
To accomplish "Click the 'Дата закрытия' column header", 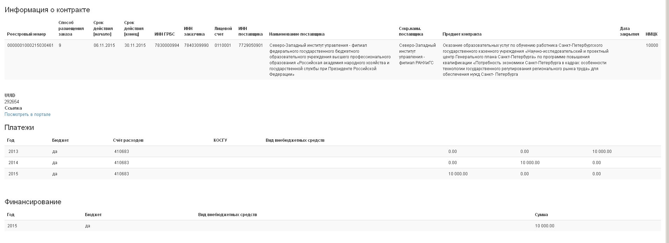I will coord(630,31).
